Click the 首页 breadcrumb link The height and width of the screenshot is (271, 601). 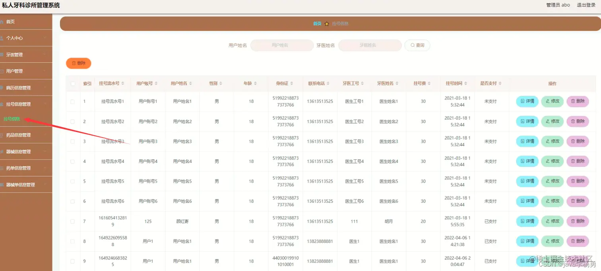click(x=317, y=23)
